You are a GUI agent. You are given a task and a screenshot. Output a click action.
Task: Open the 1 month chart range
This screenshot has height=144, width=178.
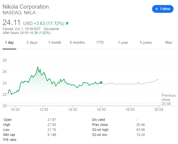[54, 43]
